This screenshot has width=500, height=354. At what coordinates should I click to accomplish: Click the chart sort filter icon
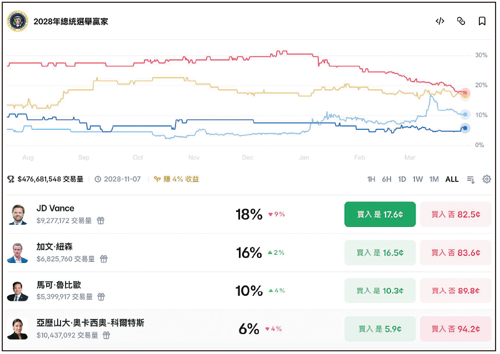pyautogui.click(x=471, y=179)
